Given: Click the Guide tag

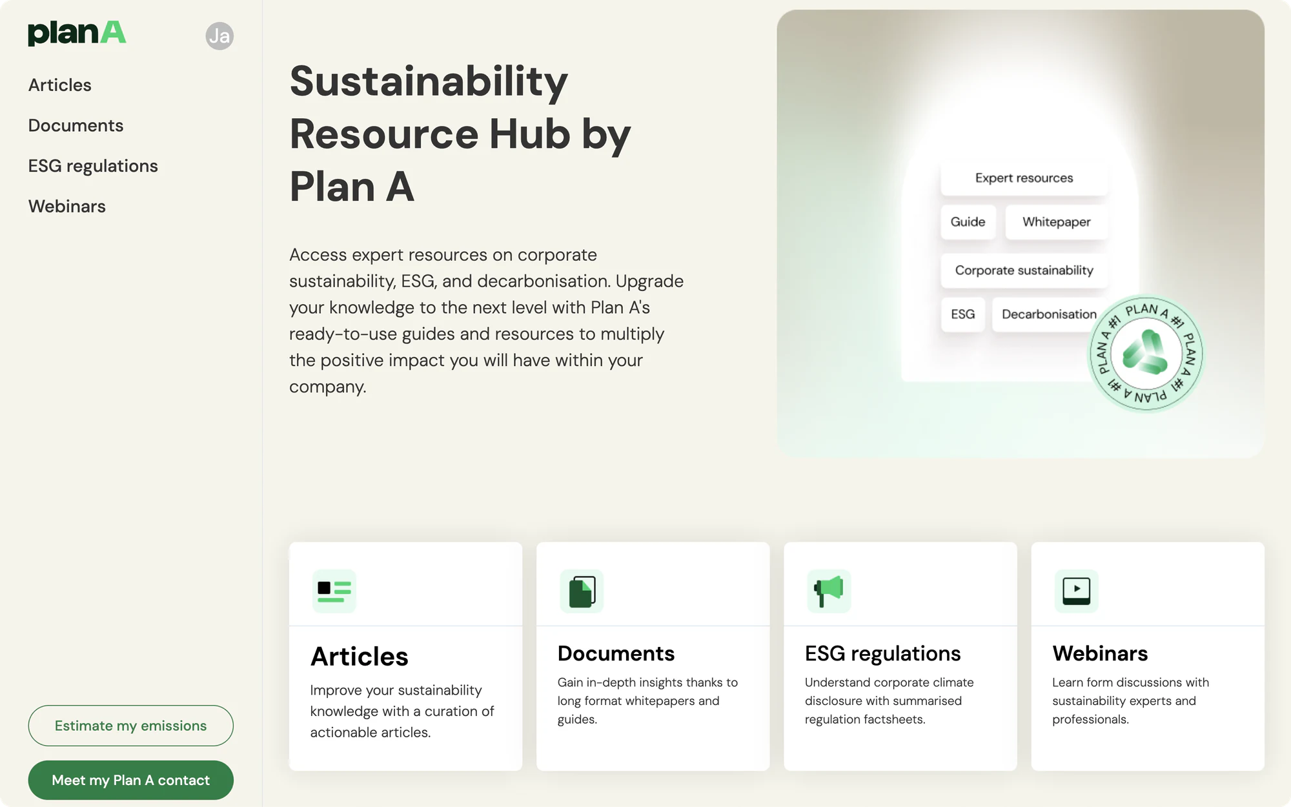Looking at the screenshot, I should [968, 222].
